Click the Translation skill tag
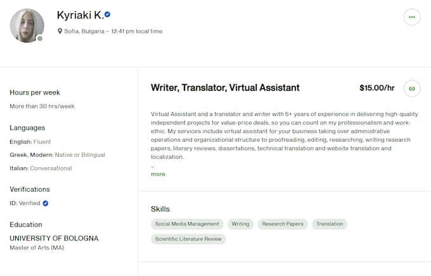 330,224
